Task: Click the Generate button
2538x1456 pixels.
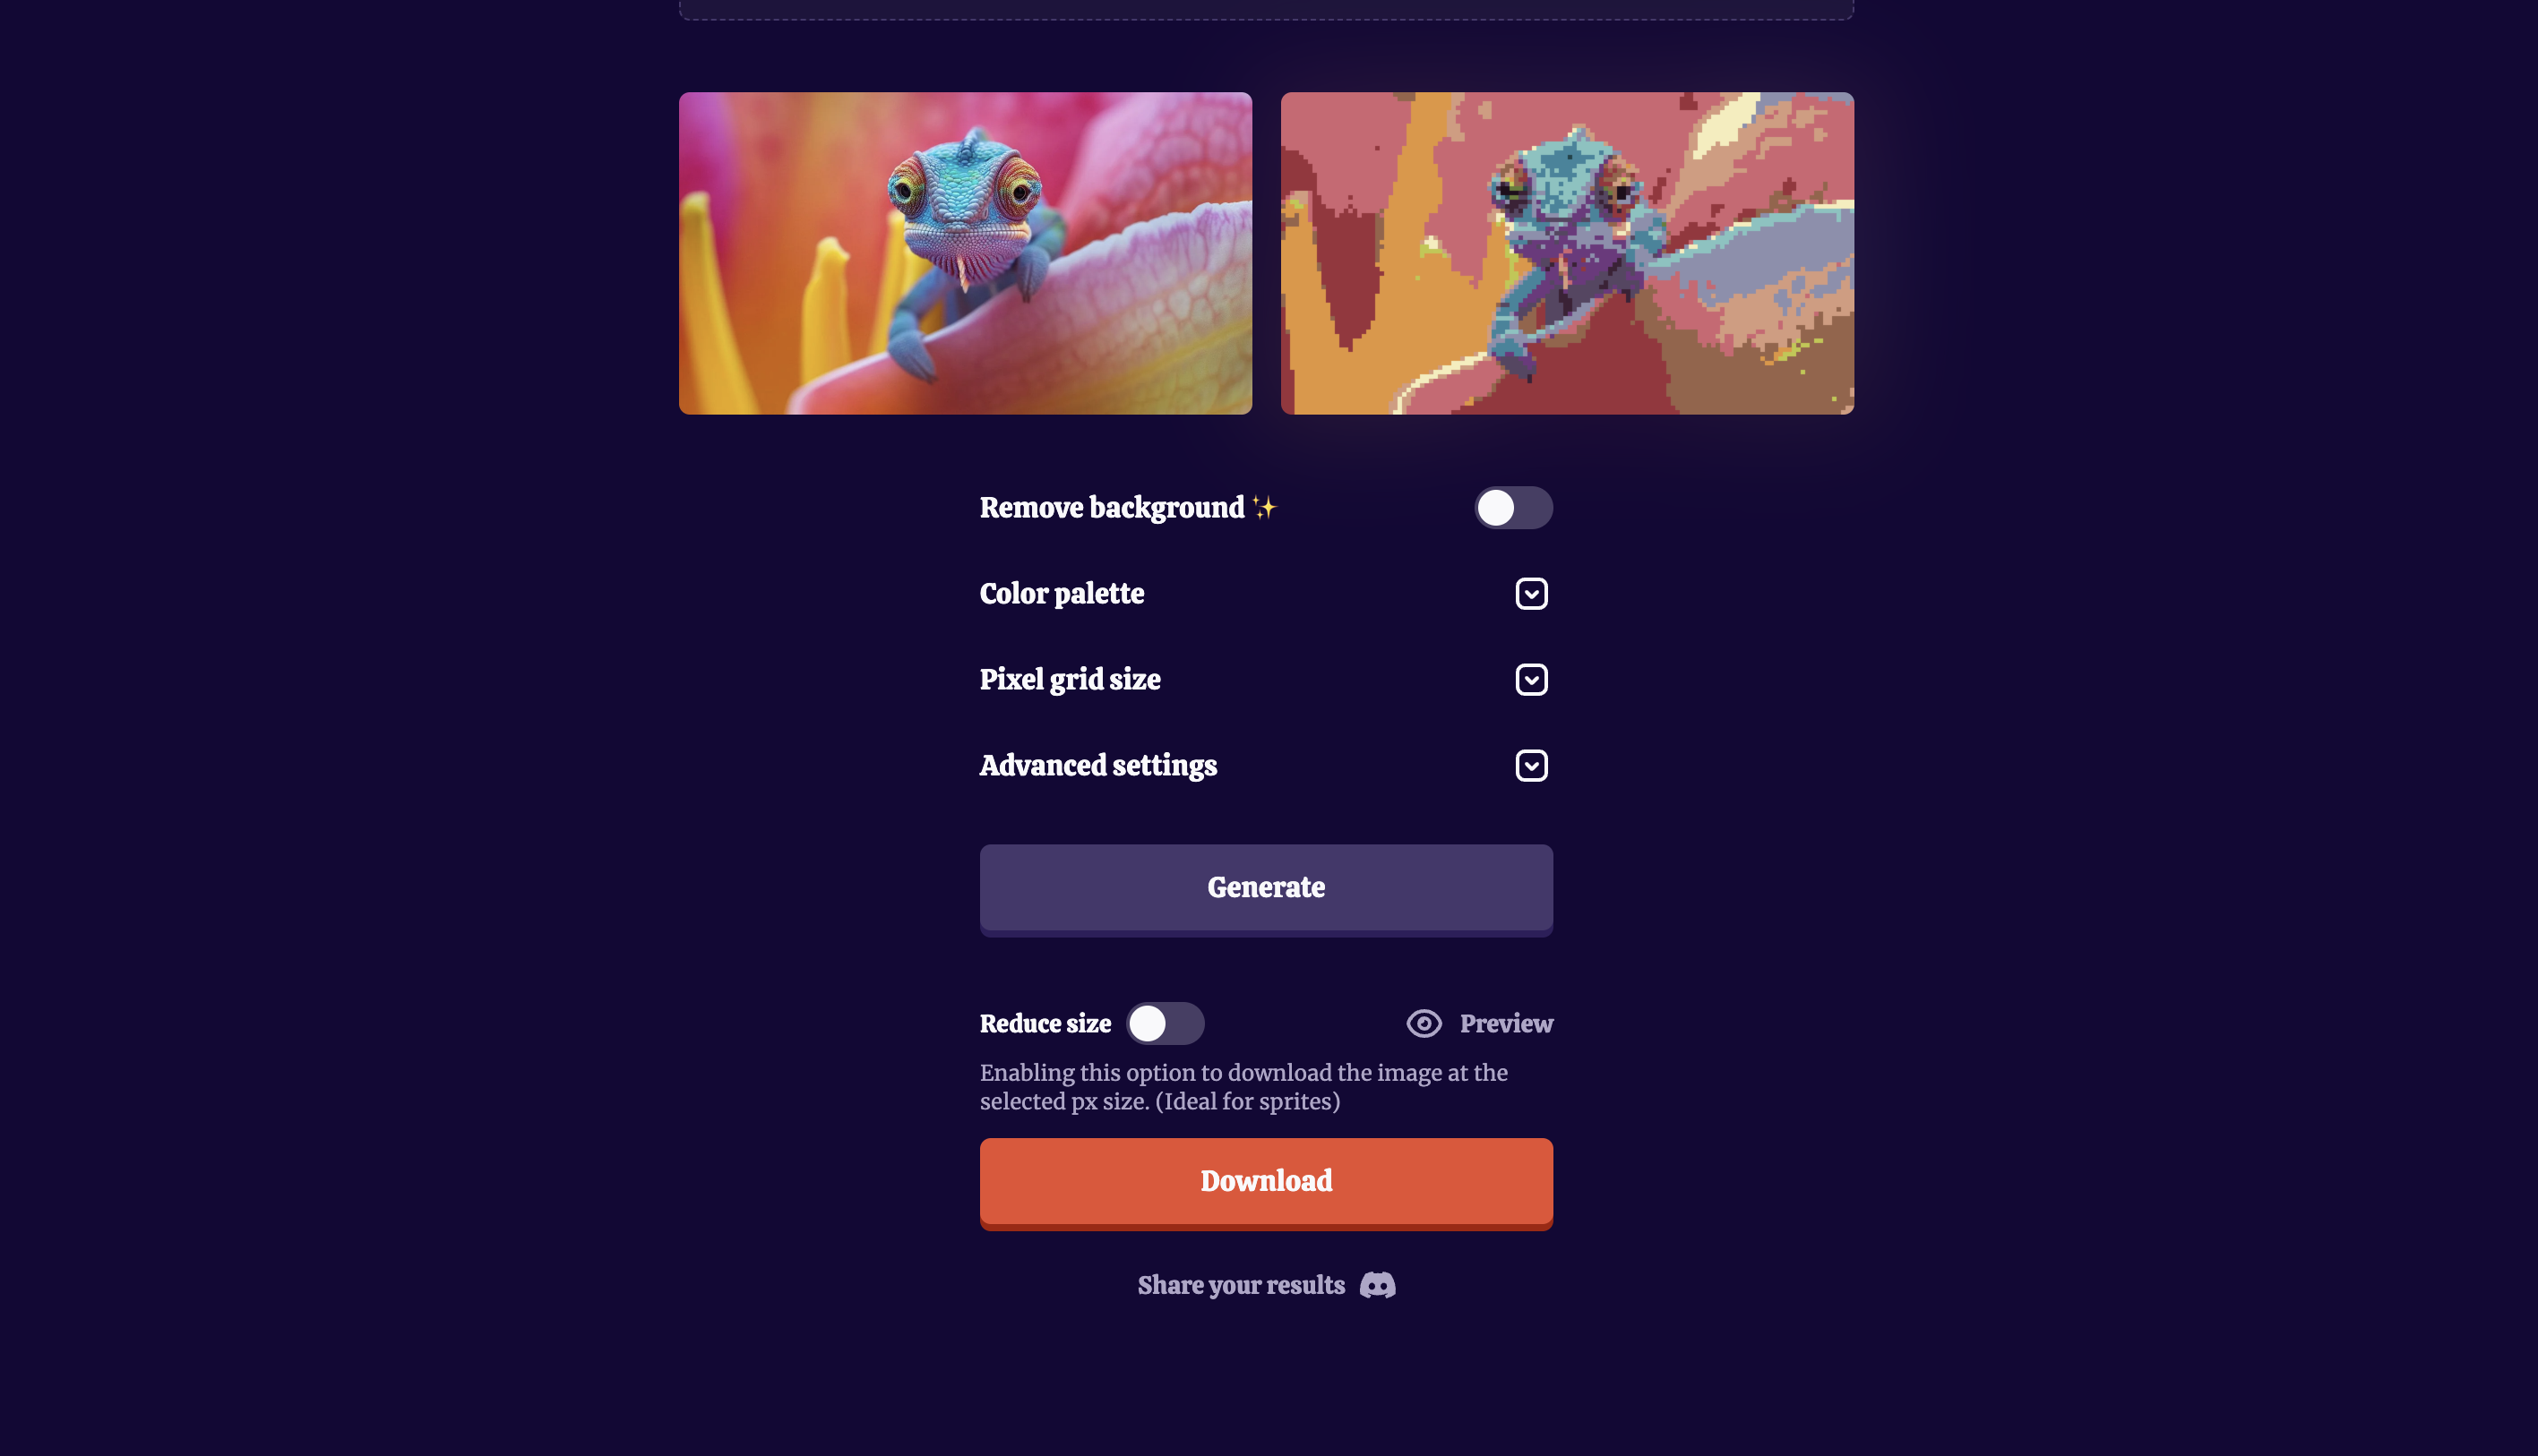Action: (x=1266, y=889)
